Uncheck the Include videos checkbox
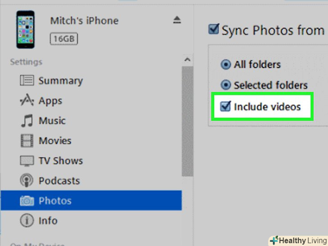 coord(225,107)
